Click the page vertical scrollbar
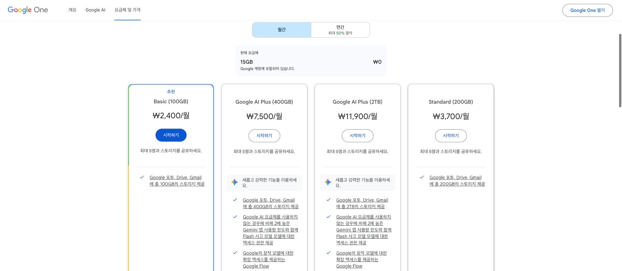 620,70
